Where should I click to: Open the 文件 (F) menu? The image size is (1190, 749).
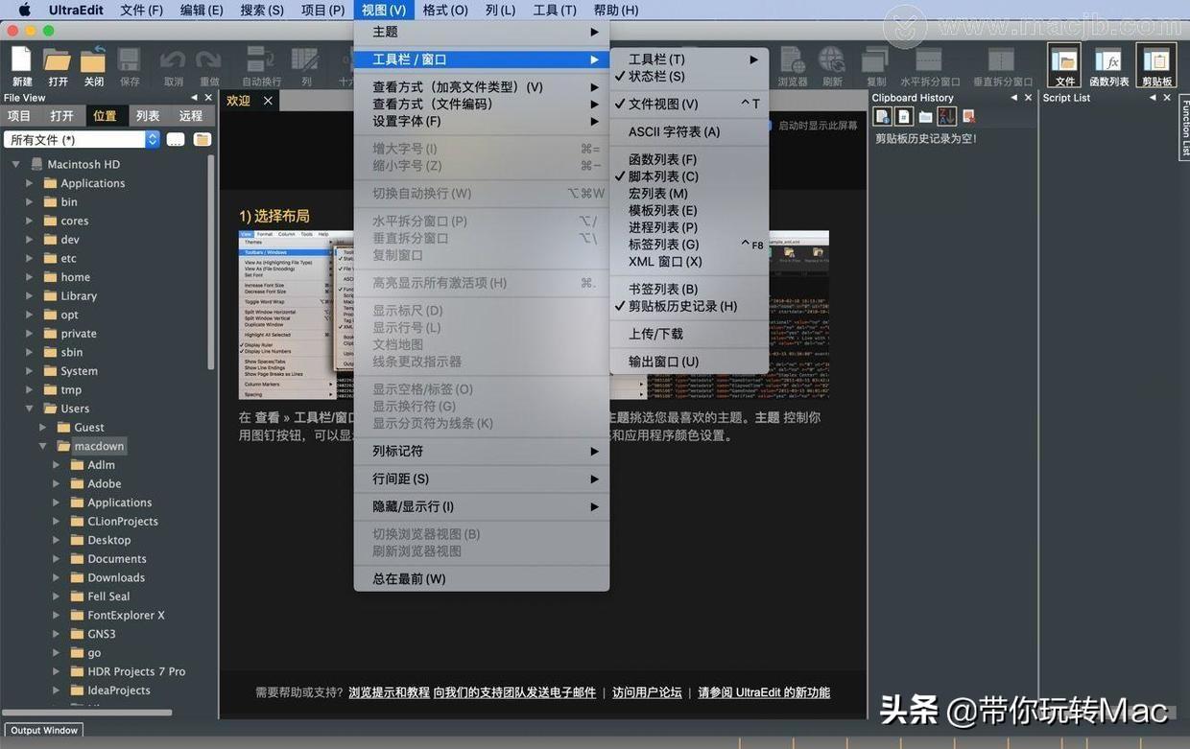[x=141, y=10]
